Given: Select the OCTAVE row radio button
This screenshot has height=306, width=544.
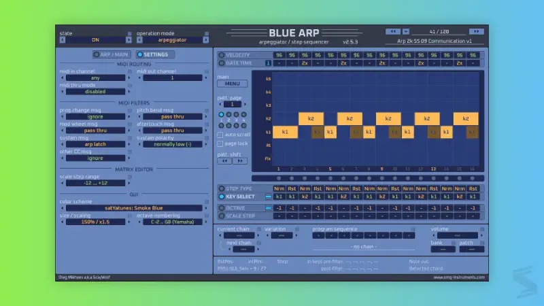Looking at the screenshot, I should click(222, 208).
